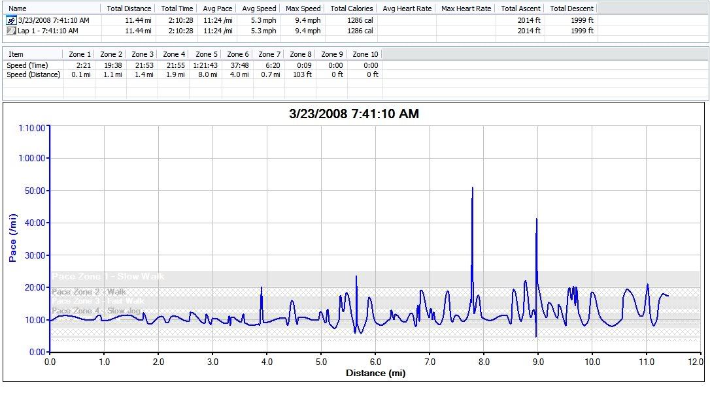Click the tallest pace spike near 7.8 mi
This screenshot has height=412, width=710.
(x=472, y=189)
